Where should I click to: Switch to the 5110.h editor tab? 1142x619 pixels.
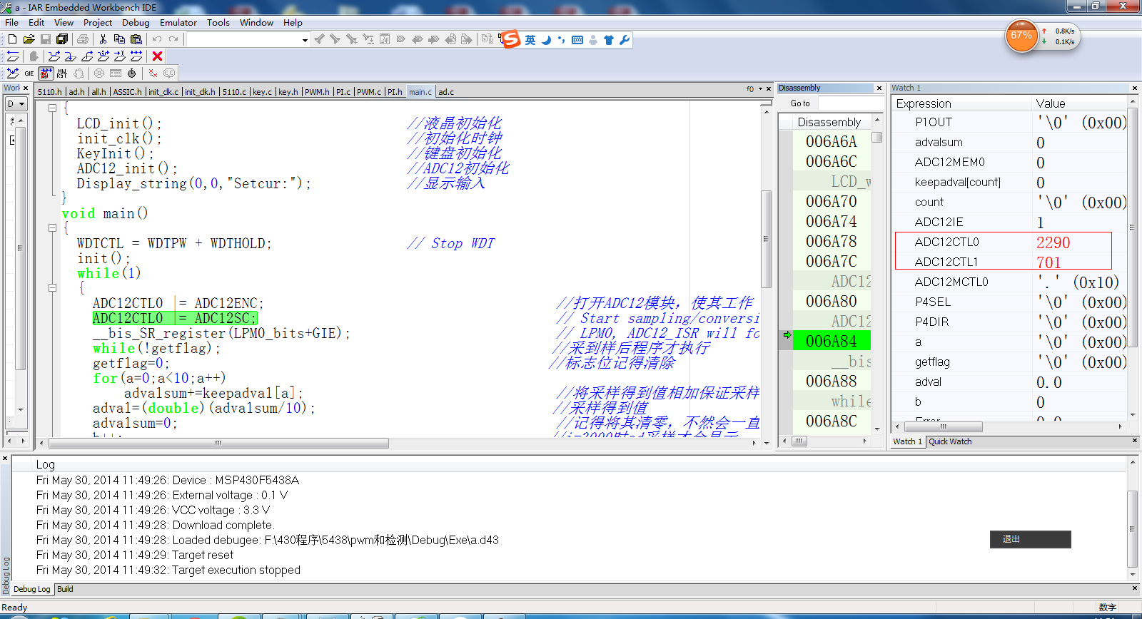click(50, 92)
